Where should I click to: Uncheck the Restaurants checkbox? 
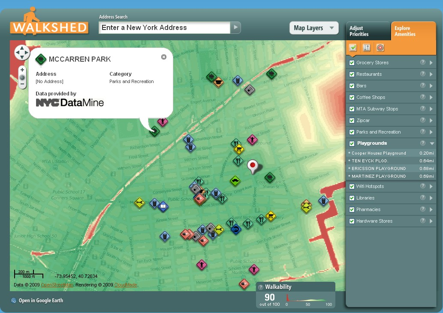pyautogui.click(x=352, y=74)
